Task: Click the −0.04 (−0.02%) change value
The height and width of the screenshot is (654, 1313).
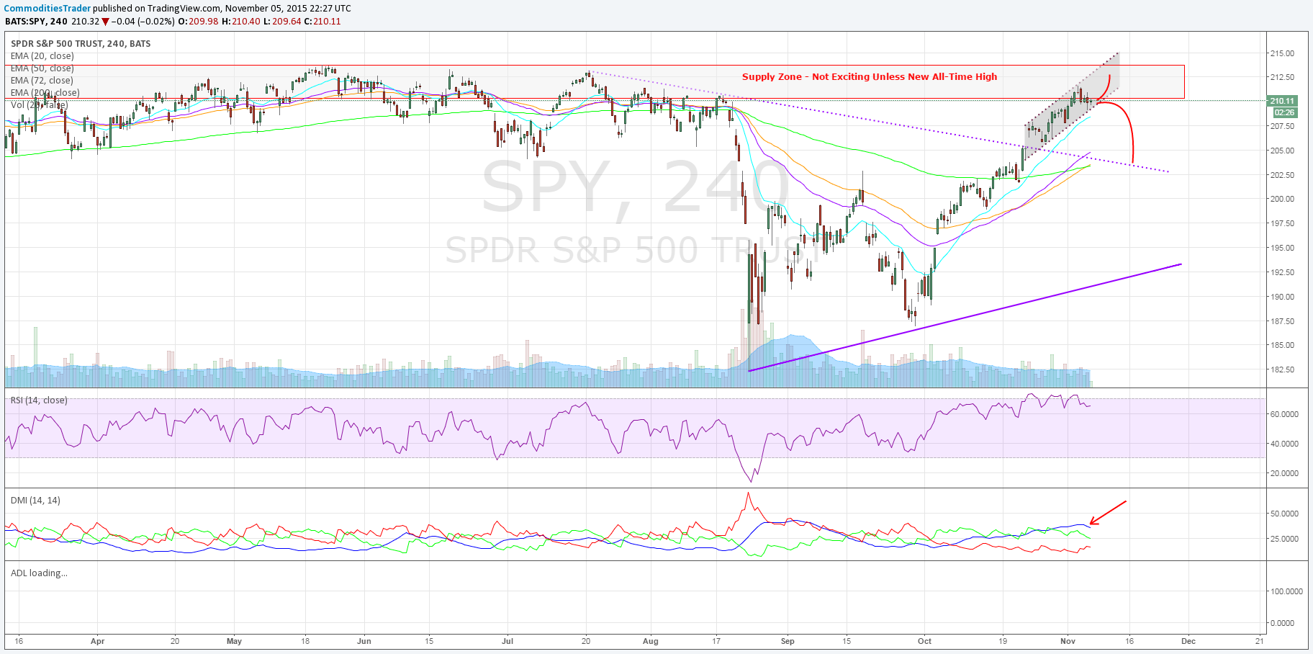Action: pos(142,22)
